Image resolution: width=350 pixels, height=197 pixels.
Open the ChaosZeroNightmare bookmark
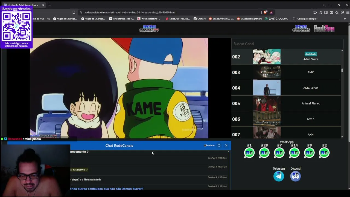(249, 19)
